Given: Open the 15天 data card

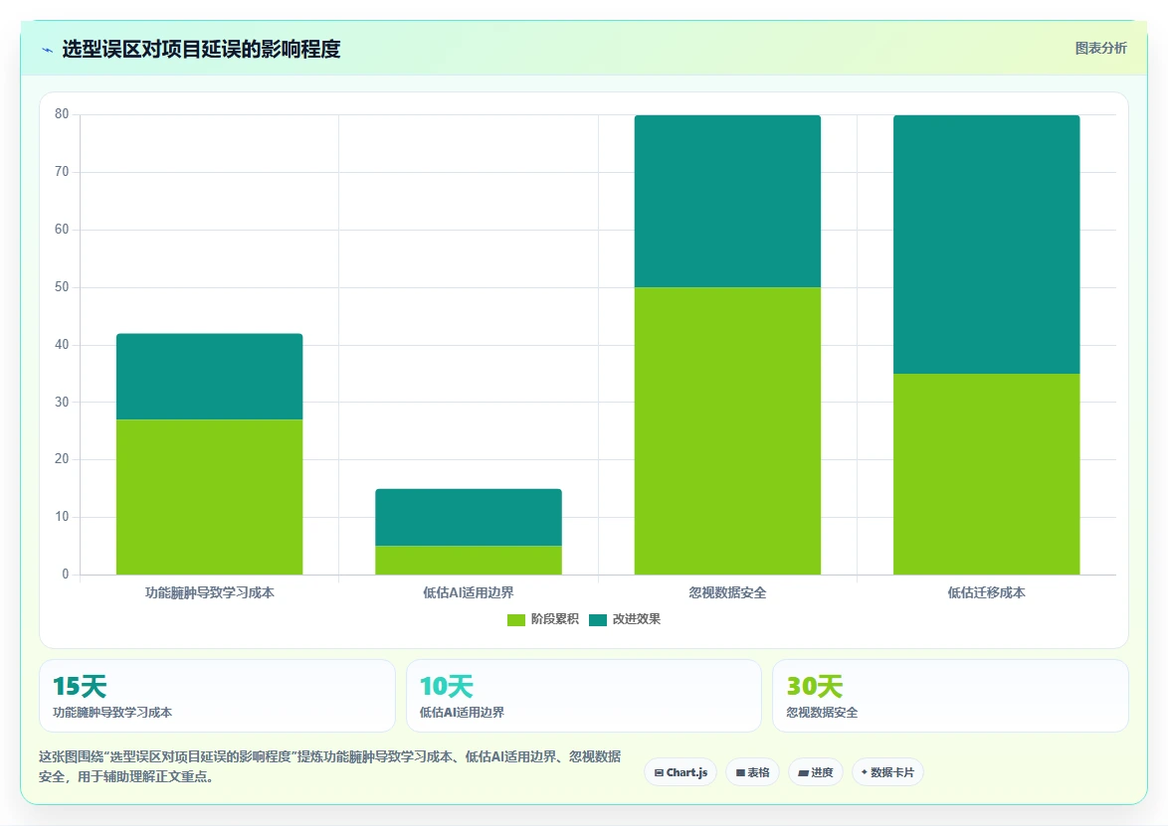Looking at the screenshot, I should coord(217,696).
